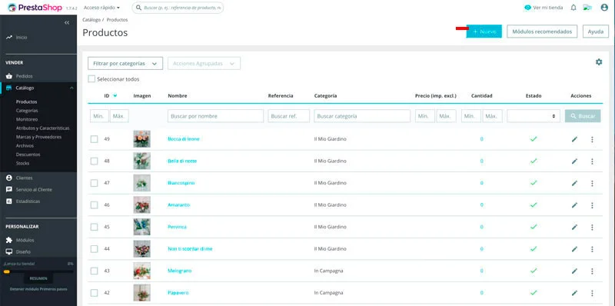Click the Ayuda button
Image resolution: width=615 pixels, height=306 pixels.
[596, 32]
